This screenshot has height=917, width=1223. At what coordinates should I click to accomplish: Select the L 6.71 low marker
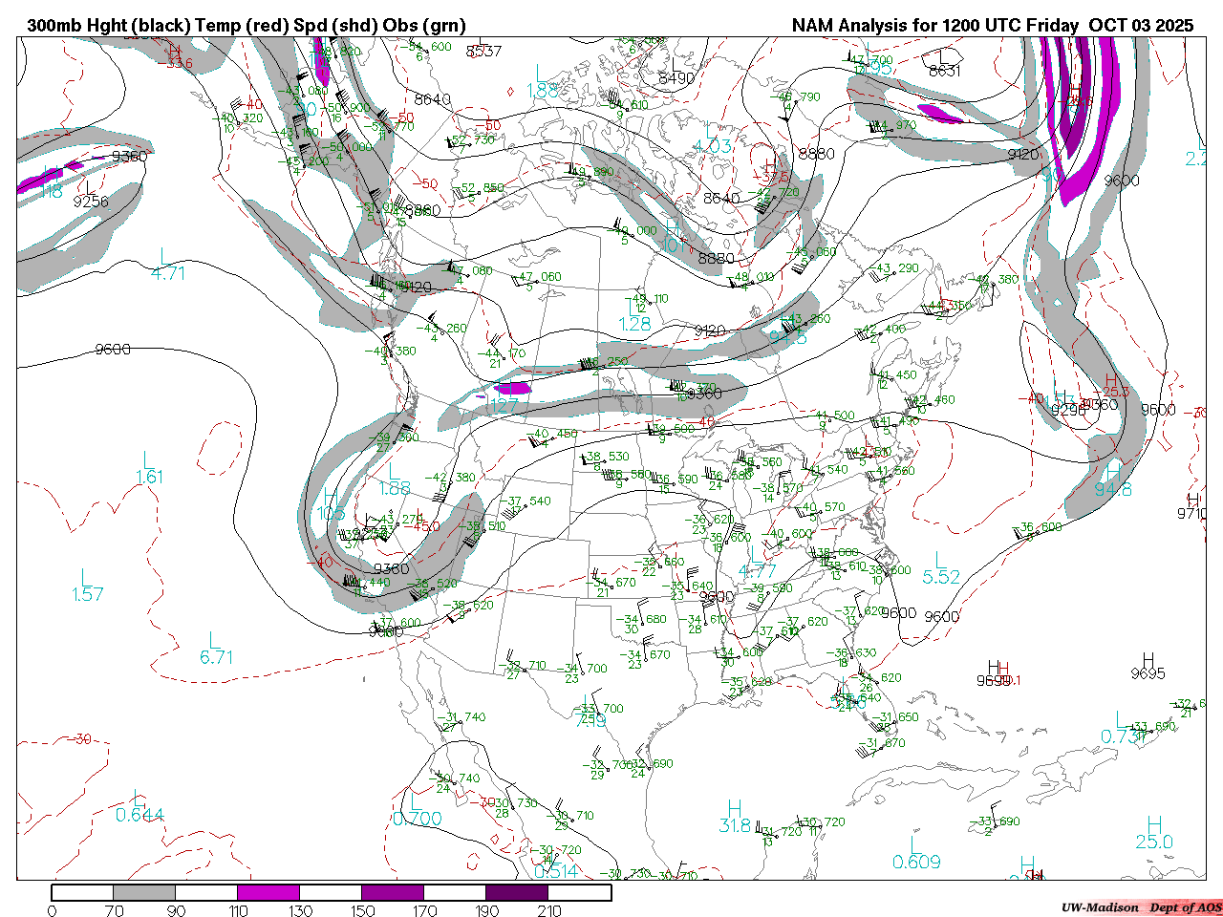216,650
